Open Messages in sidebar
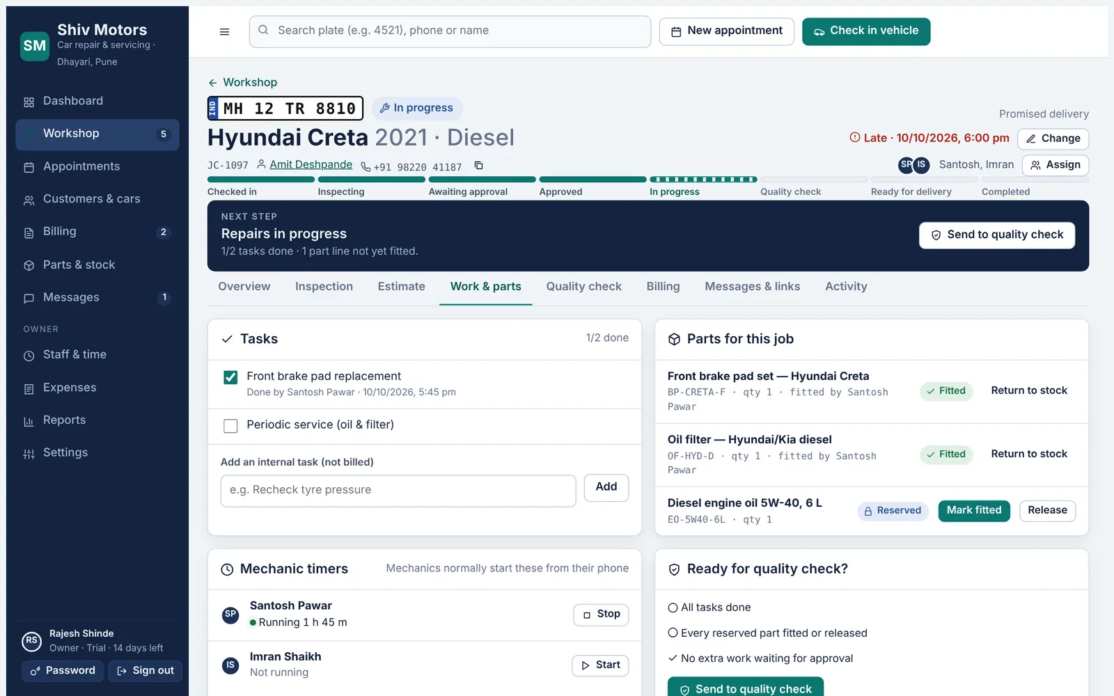The width and height of the screenshot is (1114, 696). pos(97,297)
